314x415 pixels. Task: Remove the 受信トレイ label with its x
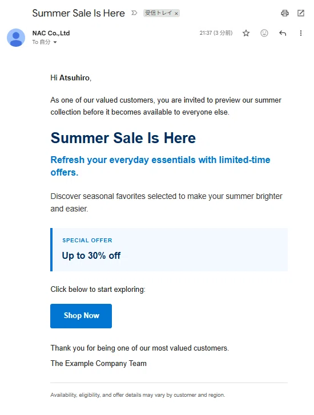tap(176, 13)
